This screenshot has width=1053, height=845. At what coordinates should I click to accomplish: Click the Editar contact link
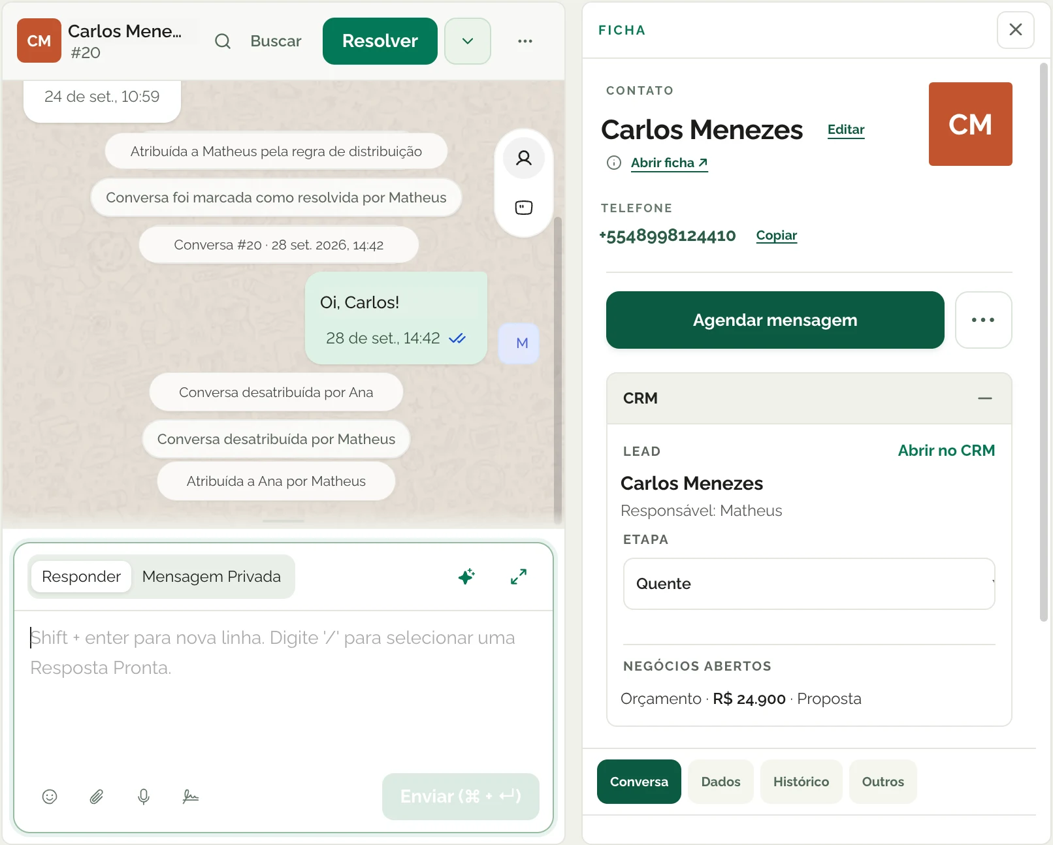pos(846,129)
